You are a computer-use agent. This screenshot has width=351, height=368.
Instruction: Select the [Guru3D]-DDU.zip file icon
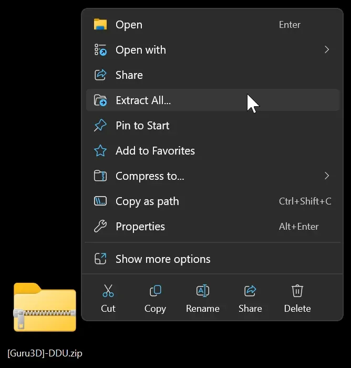point(45,308)
